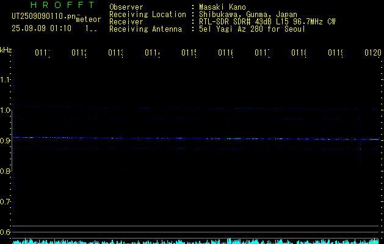The image size is (384, 244).
Task: Click the 0117 time marker
Action: pos(263,52)
